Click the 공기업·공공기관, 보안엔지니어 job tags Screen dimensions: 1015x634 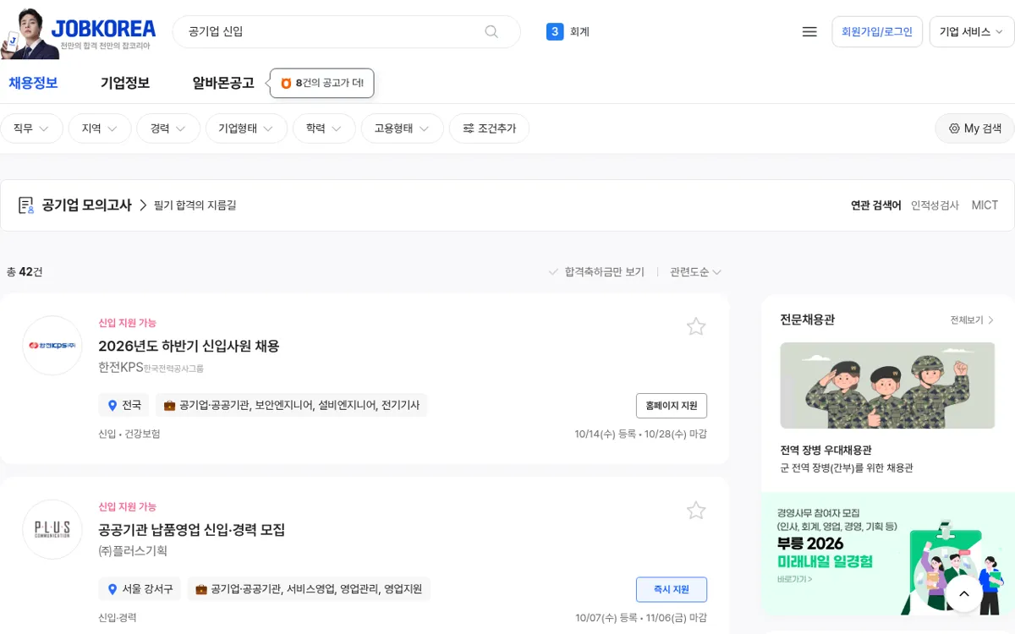coord(291,405)
